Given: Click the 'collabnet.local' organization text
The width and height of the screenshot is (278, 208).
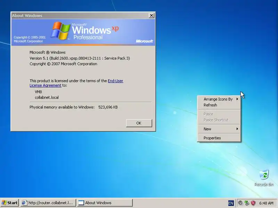Looking at the screenshot, I should [47, 97].
